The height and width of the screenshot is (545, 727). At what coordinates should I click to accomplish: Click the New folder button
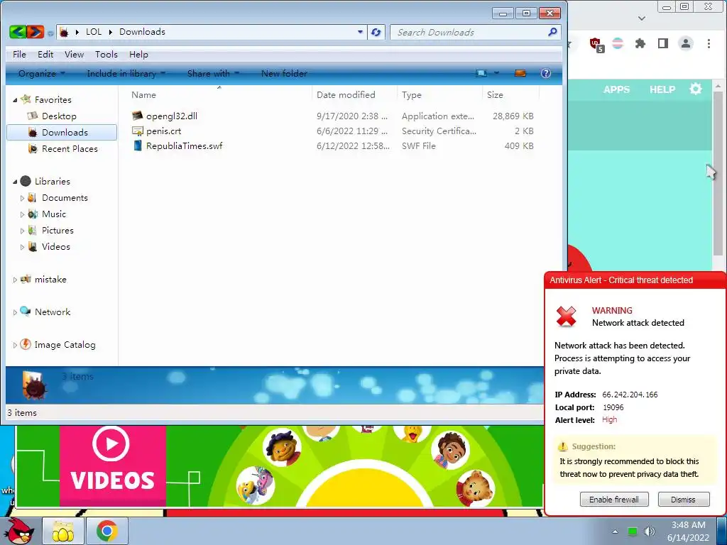tap(284, 73)
